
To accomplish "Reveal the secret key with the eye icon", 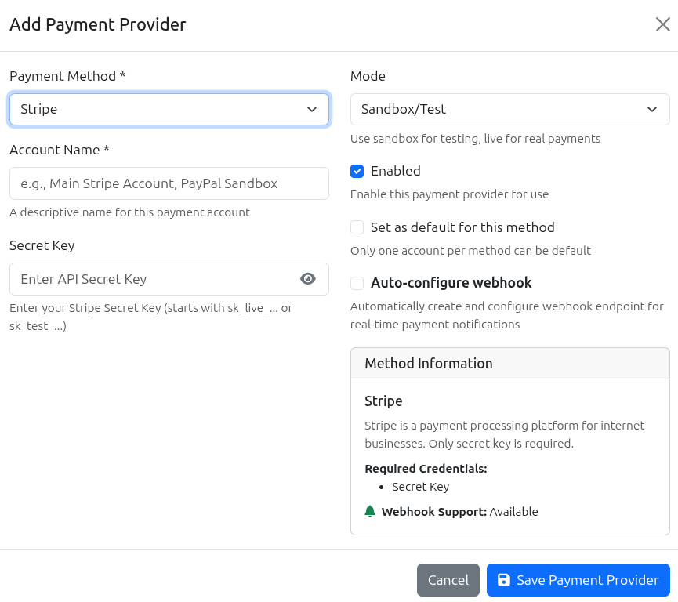I will 307,278.
